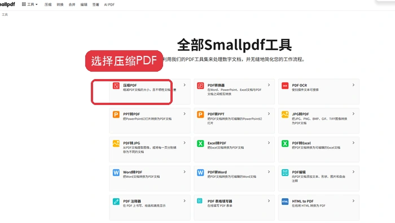Open the 转换 navigation menu item
This screenshot has width=395, height=223.
(60, 5)
